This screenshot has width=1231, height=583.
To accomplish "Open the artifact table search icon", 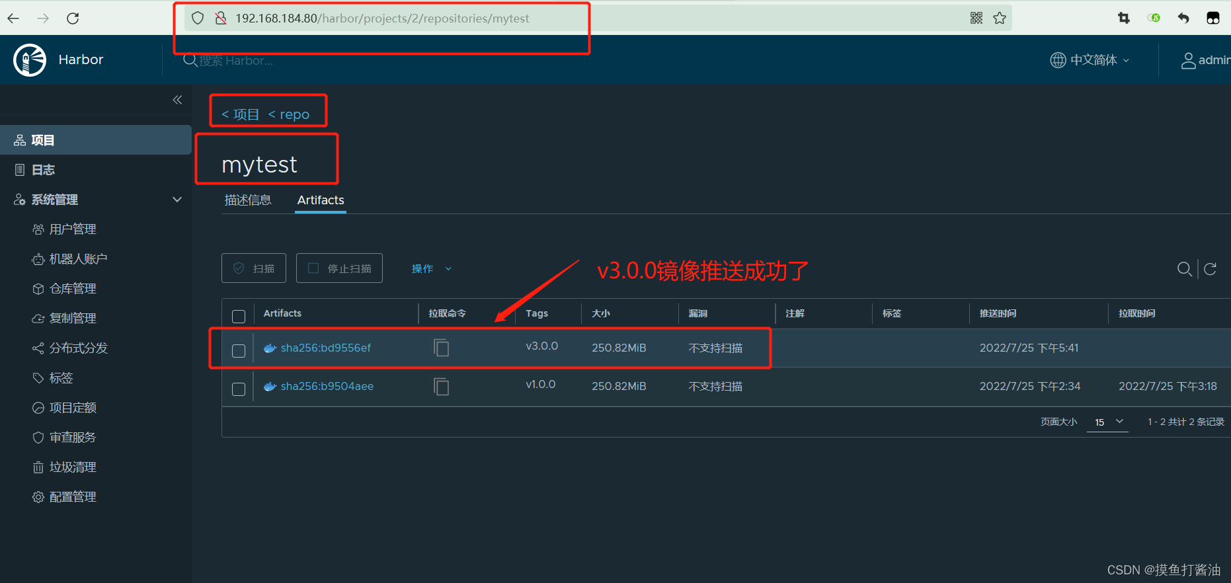I will tap(1185, 269).
